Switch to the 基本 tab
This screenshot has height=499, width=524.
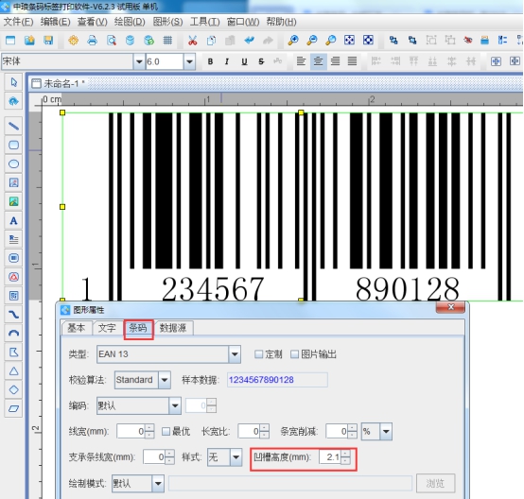[77, 328]
